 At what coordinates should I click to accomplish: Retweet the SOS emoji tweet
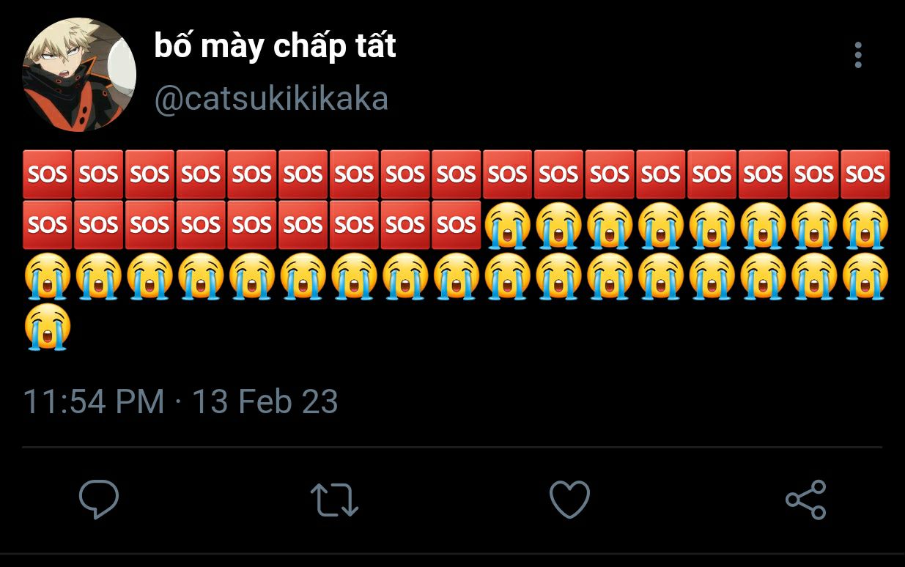coord(334,500)
